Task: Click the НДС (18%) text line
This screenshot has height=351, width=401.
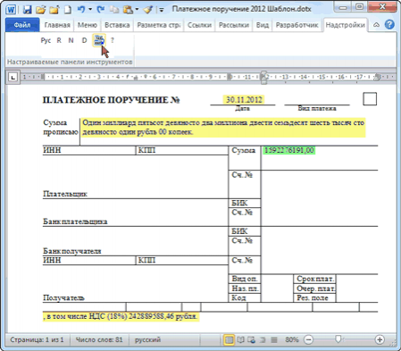Action: pos(121,316)
